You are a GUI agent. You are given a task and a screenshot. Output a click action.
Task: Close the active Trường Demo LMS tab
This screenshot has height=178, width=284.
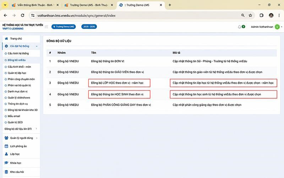coord(161,5)
